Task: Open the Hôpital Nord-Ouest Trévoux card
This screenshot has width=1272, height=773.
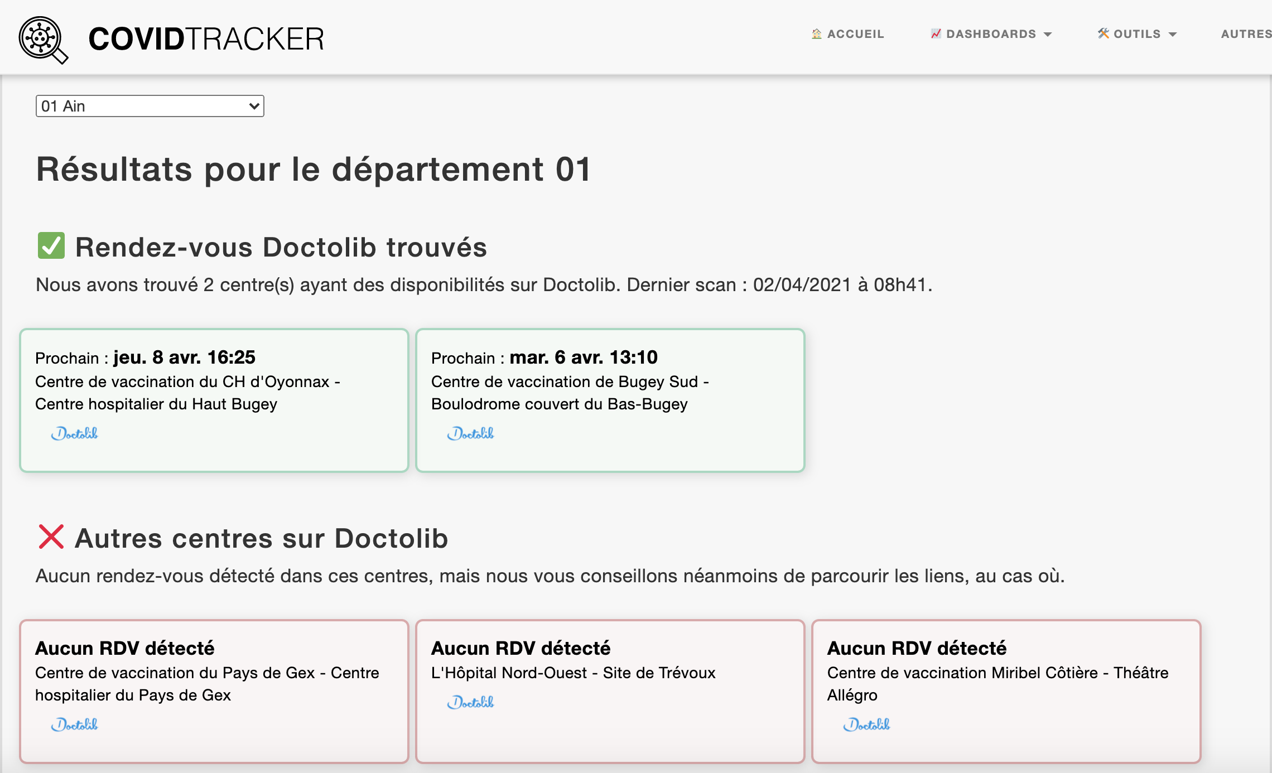Action: click(610, 692)
